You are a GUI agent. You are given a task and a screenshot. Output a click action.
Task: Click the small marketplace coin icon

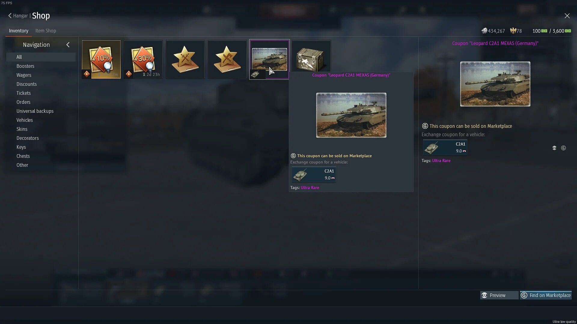pos(563,148)
